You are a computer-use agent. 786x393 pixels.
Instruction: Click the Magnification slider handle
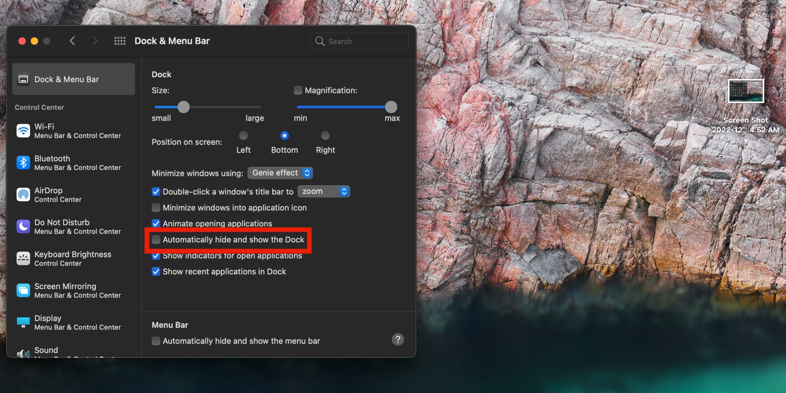click(x=391, y=107)
